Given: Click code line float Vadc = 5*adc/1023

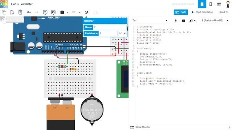Looking at the screenshot, I should pyautogui.click(x=156, y=84).
